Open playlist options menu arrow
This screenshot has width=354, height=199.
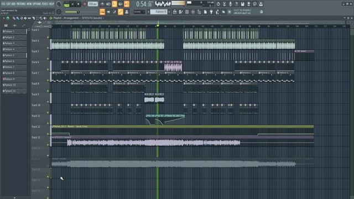[x=4, y=18]
